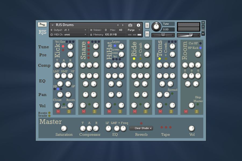Screen dimensions: 242x161
Task: Click the HiHat Layer knob
Action: [122, 46]
